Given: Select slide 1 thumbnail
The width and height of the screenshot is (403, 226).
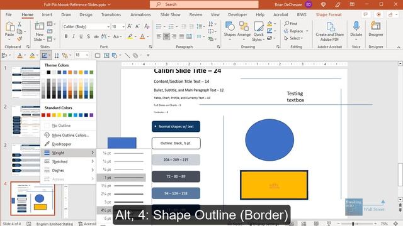Looking at the screenshot, I should (x=26, y=82).
